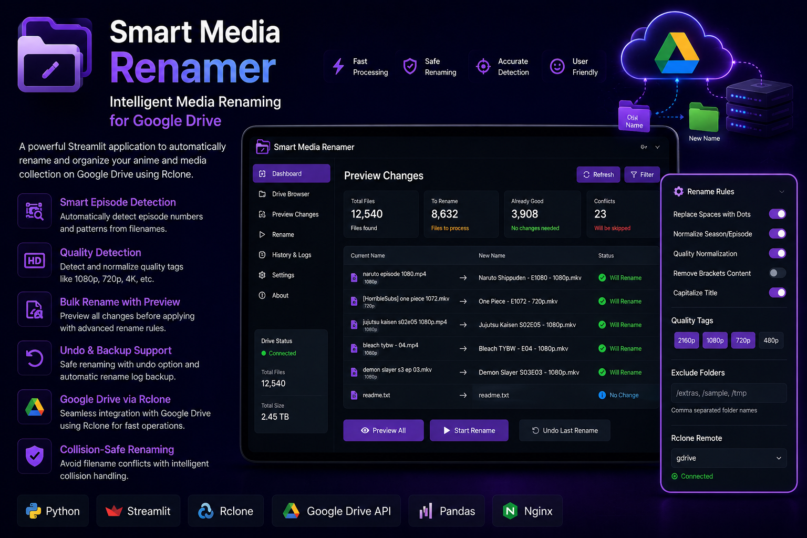Click green check status for Naruto Shippuden row

pyautogui.click(x=602, y=277)
